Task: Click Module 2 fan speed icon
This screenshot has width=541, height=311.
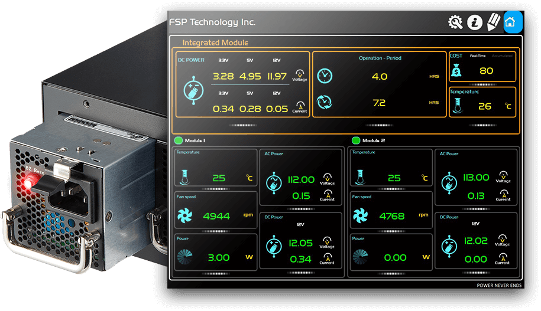Action: tap(361, 215)
